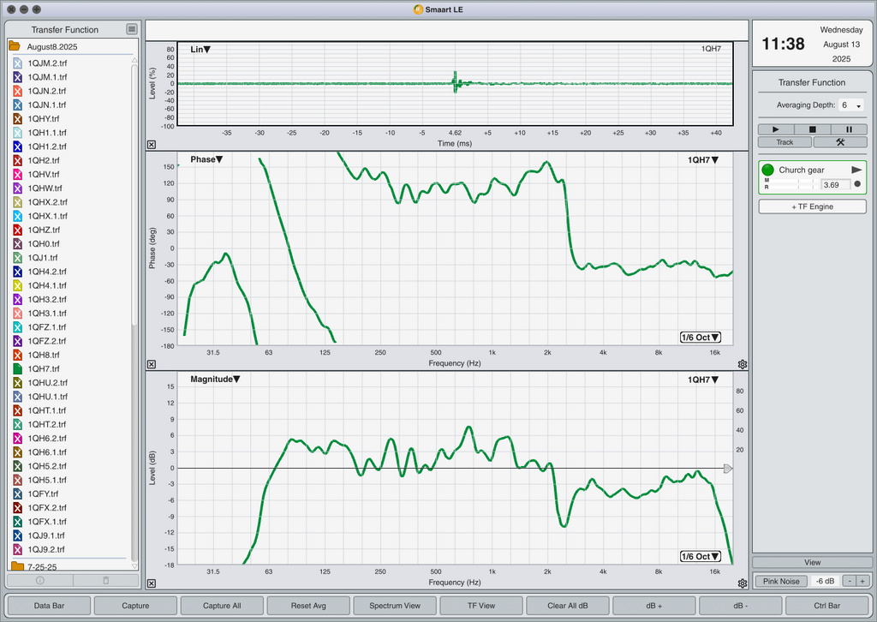This screenshot has height=622, width=877.
Task: Decrease pink noise level with minus
Action: (850, 581)
